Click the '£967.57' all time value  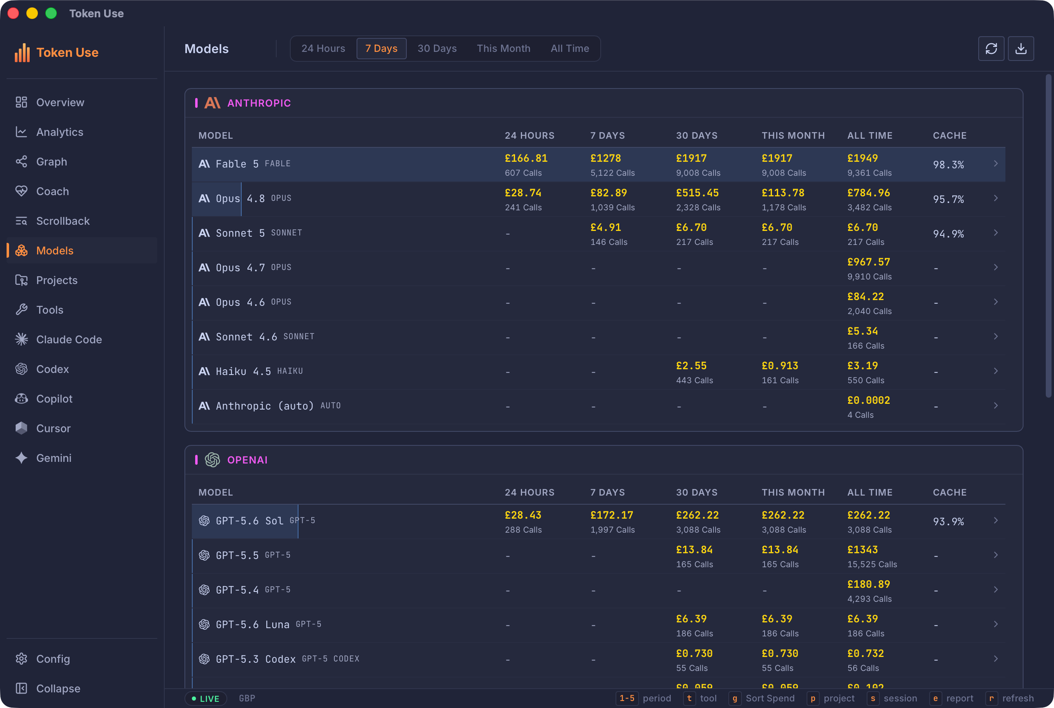tap(868, 262)
